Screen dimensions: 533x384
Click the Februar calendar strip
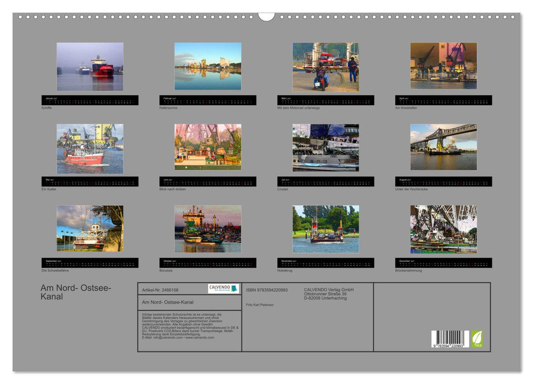(x=207, y=100)
